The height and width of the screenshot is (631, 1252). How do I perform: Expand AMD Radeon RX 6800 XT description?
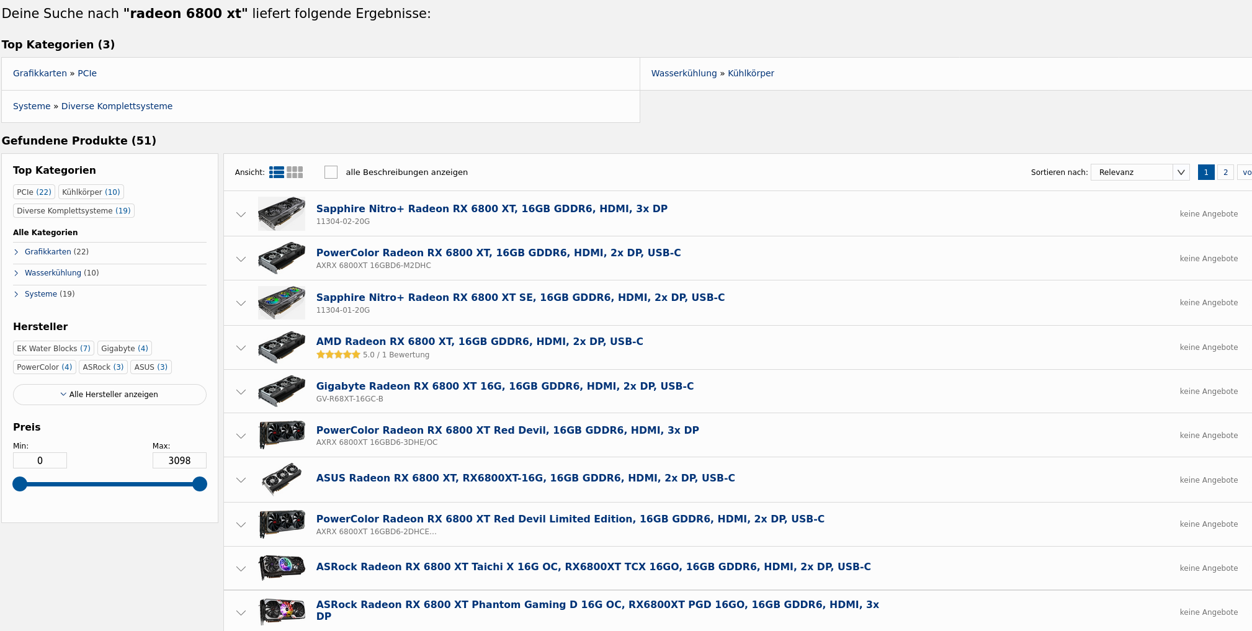point(241,347)
